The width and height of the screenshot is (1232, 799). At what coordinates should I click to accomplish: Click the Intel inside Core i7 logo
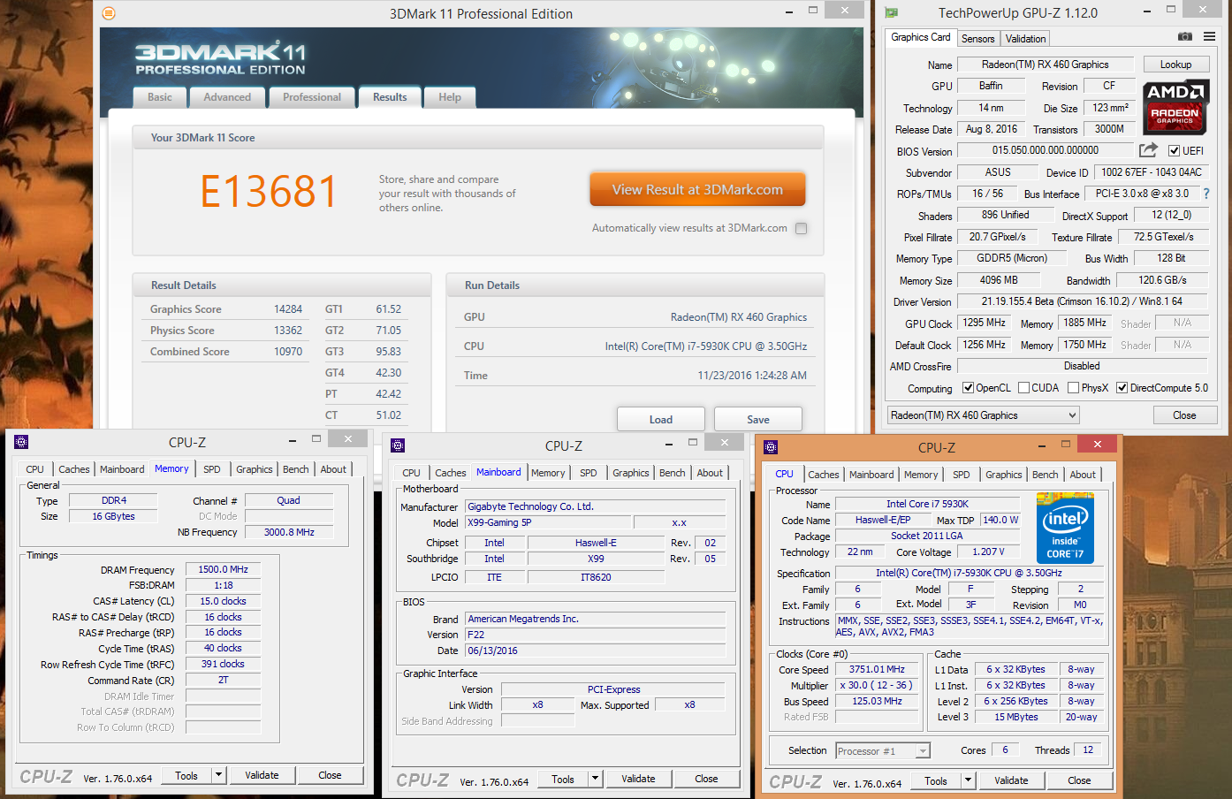[x=1065, y=529]
